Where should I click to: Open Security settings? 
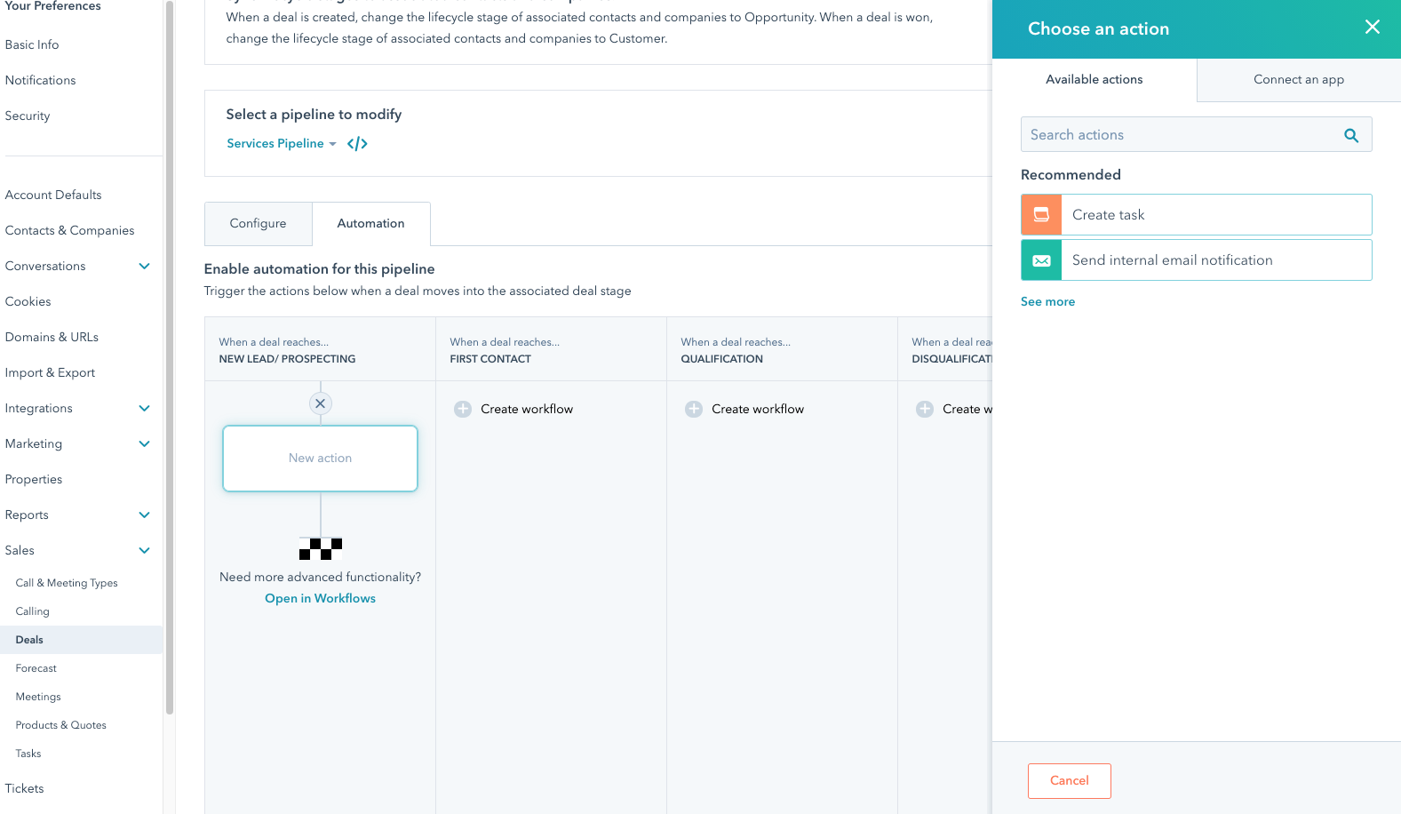(28, 116)
